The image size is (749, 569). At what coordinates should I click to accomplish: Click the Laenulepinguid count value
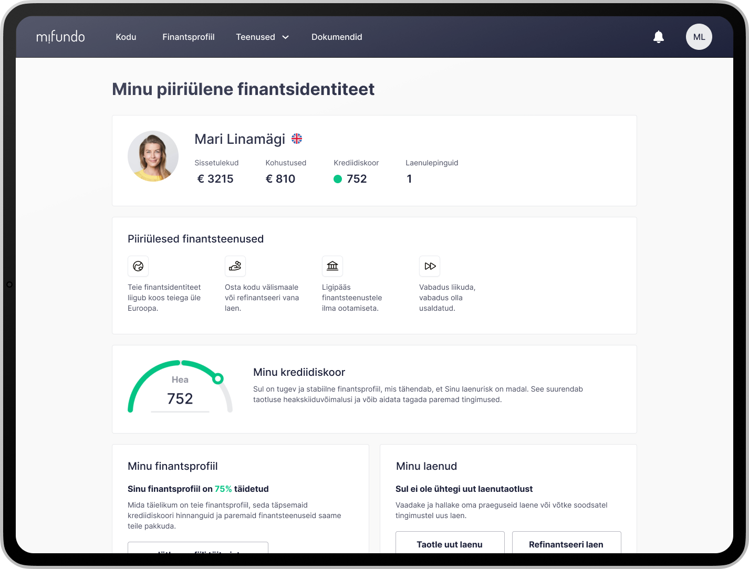coord(409,179)
